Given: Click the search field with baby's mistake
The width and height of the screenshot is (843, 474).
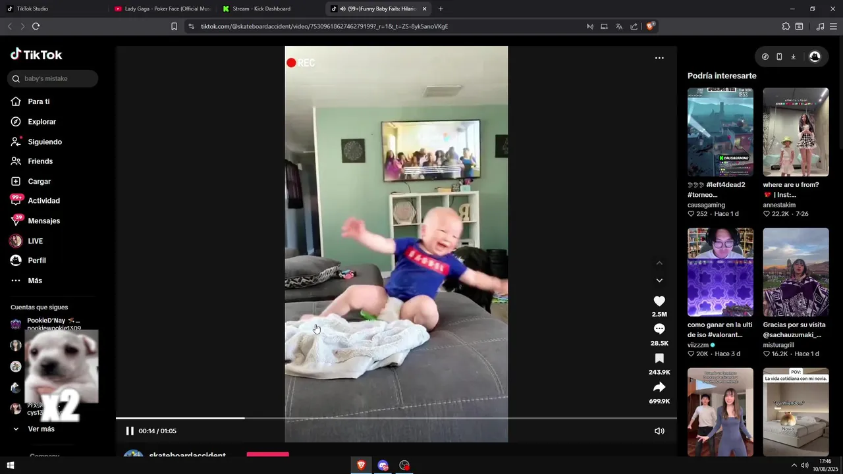Looking at the screenshot, I should 53,78.
